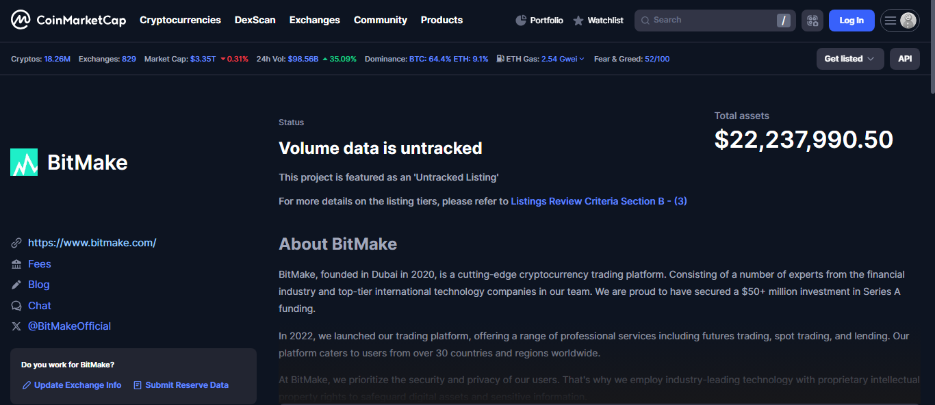Click the Market Cap $3.35T value
The height and width of the screenshot is (405, 935).
pyautogui.click(x=203, y=59)
